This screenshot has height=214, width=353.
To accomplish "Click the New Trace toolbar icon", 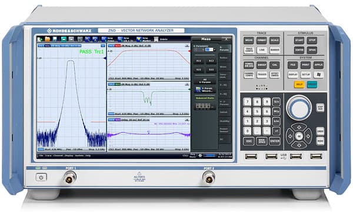I will 104,39.
